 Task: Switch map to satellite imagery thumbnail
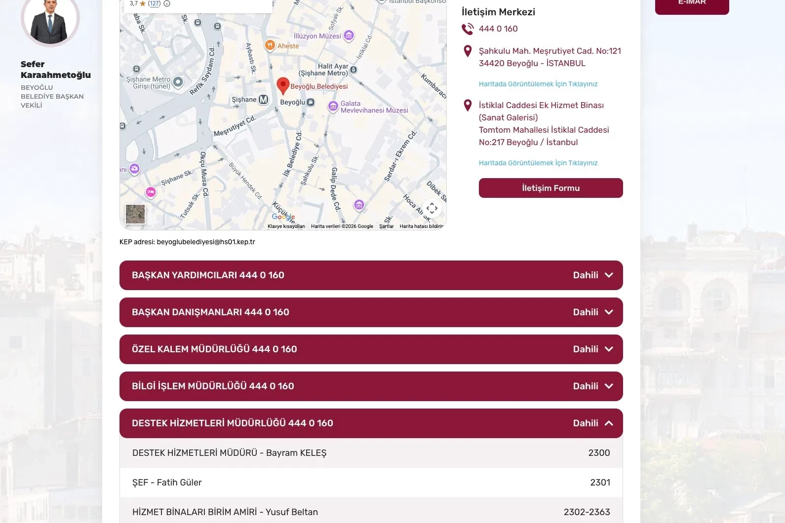click(135, 214)
